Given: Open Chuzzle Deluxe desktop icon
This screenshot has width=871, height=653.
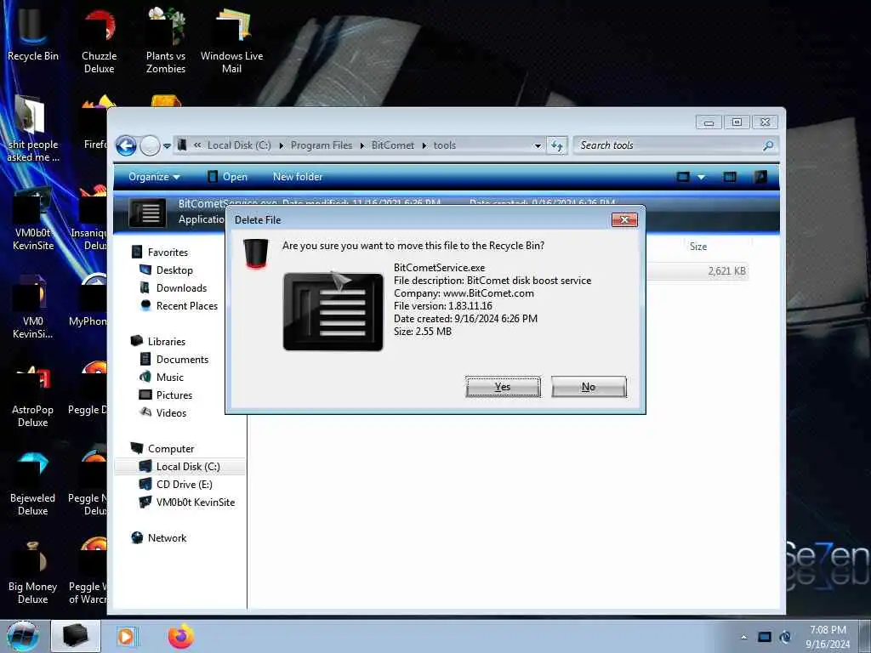Looking at the screenshot, I should point(99,41).
